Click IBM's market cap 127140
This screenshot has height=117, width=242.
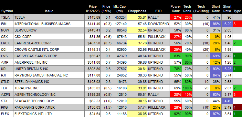point(121,24)
